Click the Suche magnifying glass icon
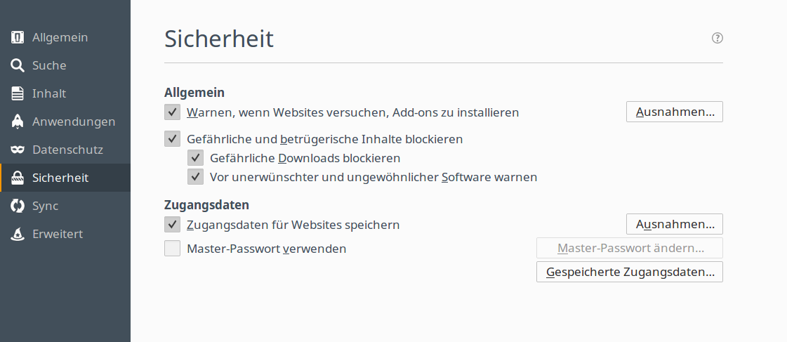This screenshot has height=342, width=787. point(18,65)
